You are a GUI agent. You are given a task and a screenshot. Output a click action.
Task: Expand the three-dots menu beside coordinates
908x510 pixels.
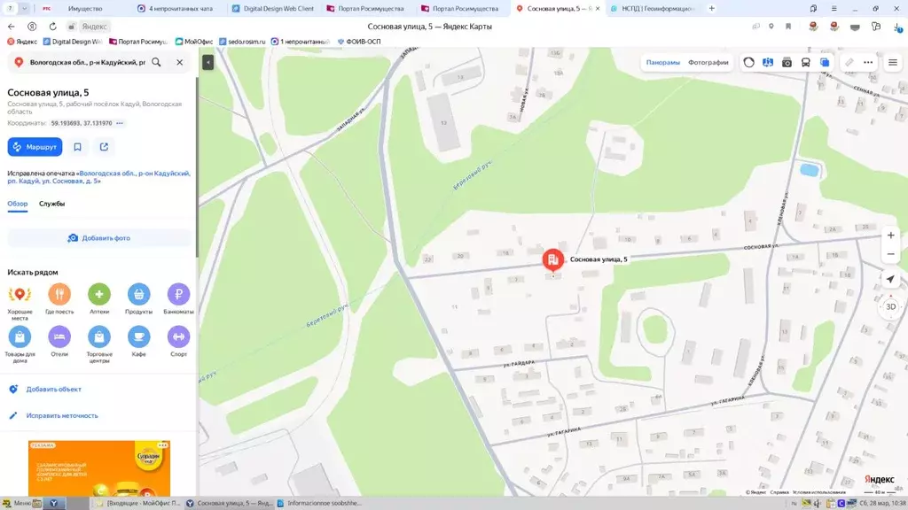pyautogui.click(x=120, y=123)
